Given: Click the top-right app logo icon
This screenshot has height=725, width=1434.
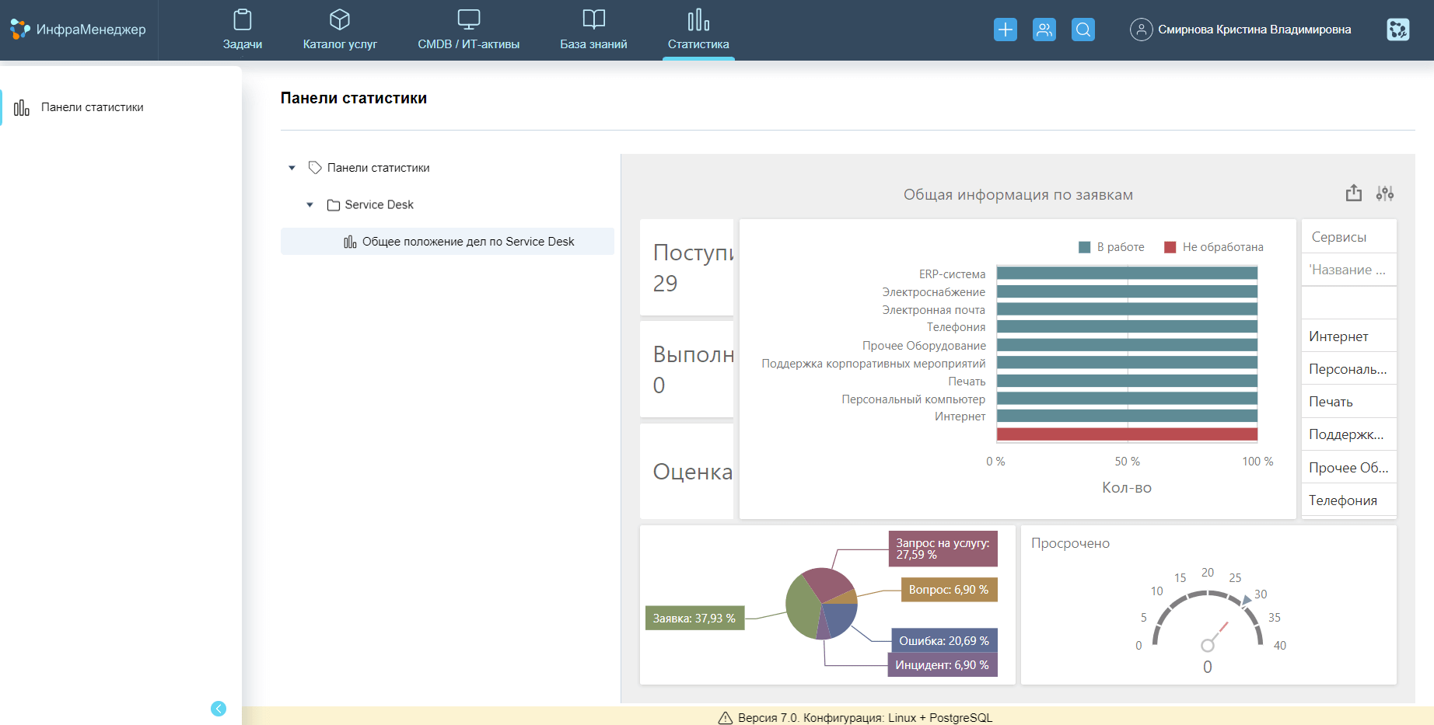Looking at the screenshot, I should [1397, 30].
